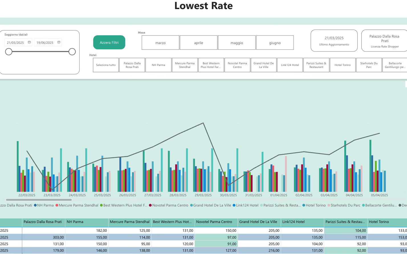The height and width of the screenshot is (254, 407).
Task: Sort table by Novotel Parma Centro column header
Action: click(x=216, y=222)
